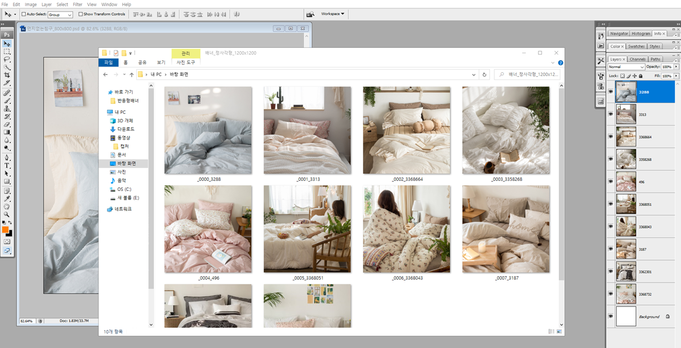Select the Dodge tool
The height and width of the screenshot is (348, 681).
coord(7,148)
